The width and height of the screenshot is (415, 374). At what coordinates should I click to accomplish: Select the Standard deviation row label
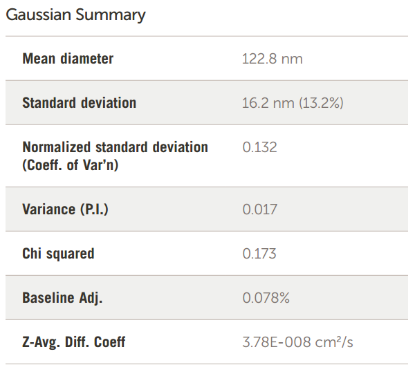79,103
